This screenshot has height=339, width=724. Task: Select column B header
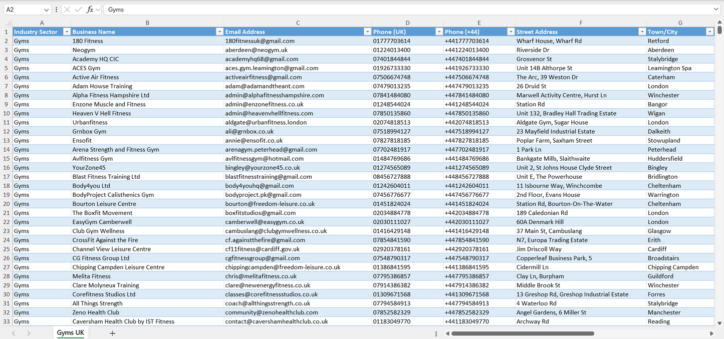[147, 23]
